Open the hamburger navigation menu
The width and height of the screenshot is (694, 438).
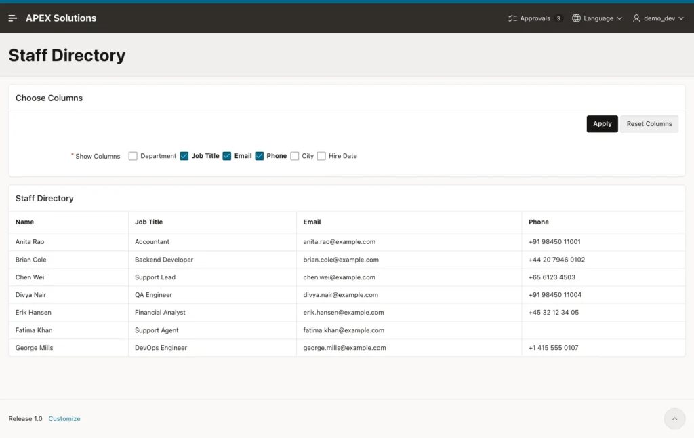[x=12, y=18]
